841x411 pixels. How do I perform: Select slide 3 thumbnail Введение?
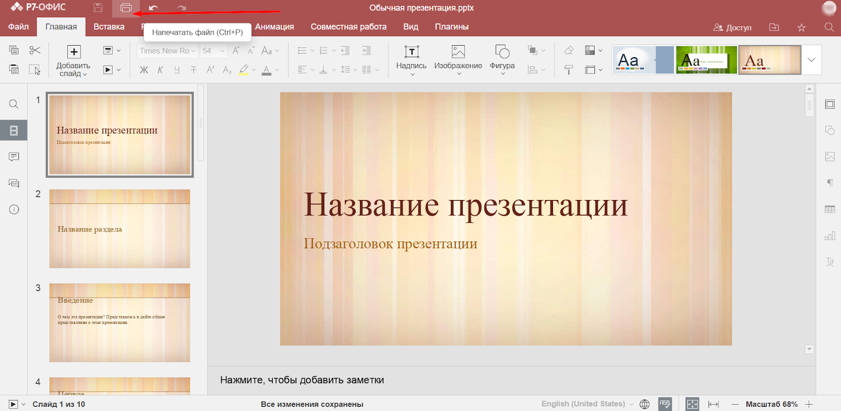tap(120, 323)
